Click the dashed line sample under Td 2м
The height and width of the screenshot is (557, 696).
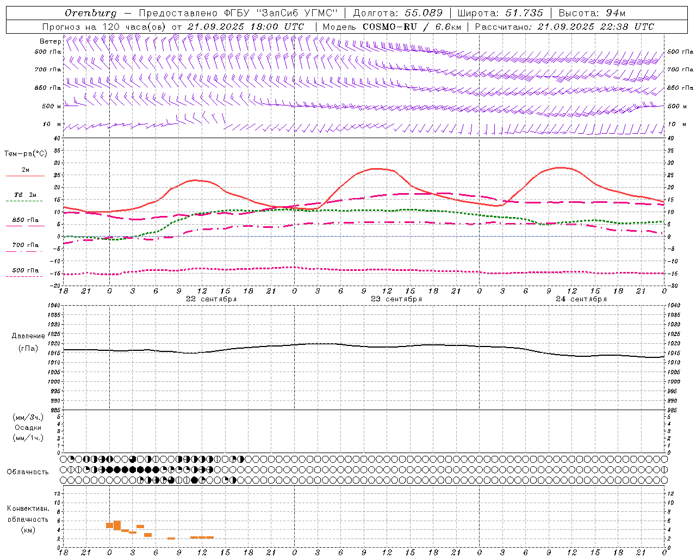[24, 201]
